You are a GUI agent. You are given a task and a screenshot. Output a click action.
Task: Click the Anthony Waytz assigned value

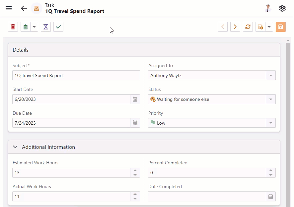[166, 75]
